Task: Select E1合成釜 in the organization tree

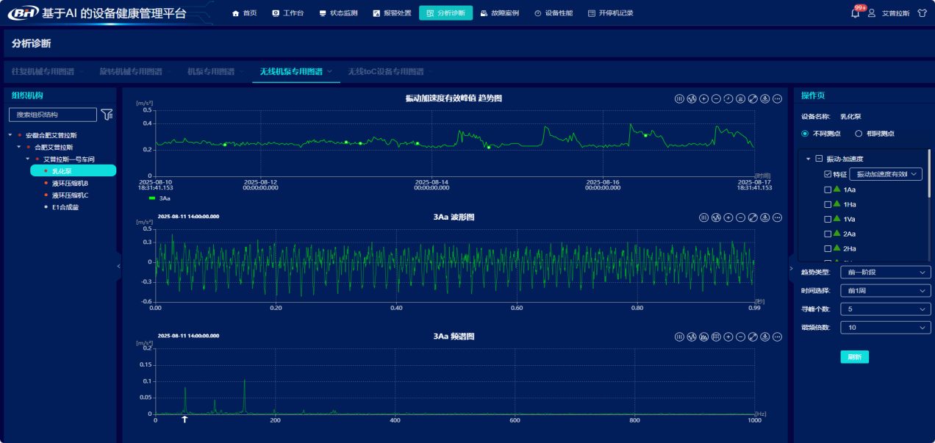Action: 65,207
